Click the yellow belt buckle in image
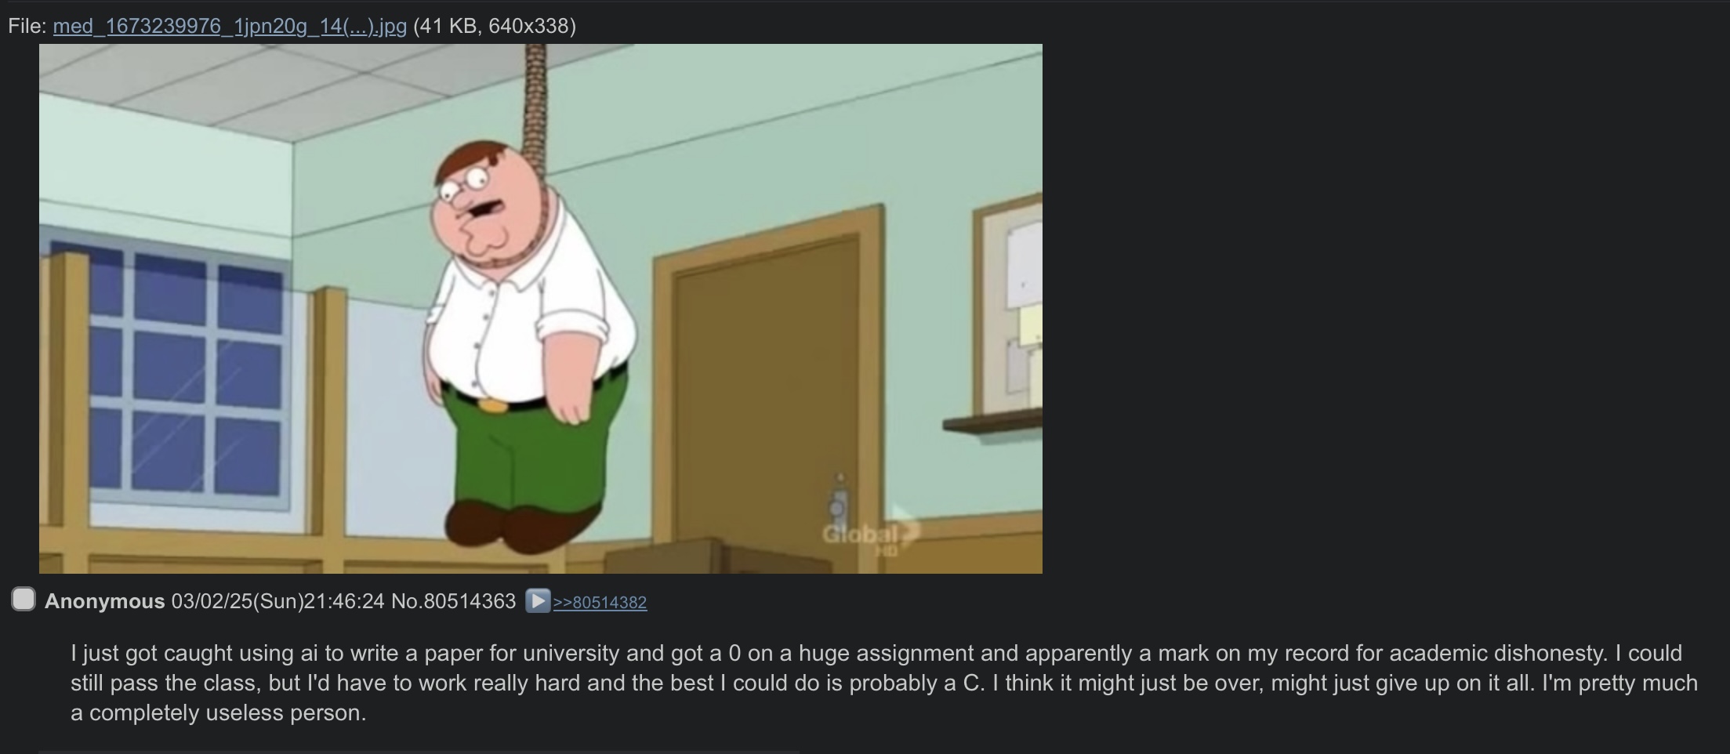1730x754 pixels. click(x=492, y=405)
